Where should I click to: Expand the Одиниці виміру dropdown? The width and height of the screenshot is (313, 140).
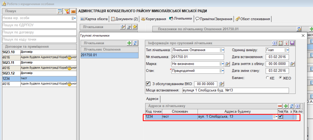point(287,50)
